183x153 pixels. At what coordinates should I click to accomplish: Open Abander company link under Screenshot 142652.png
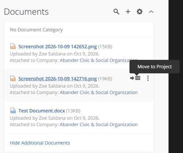point(98,61)
